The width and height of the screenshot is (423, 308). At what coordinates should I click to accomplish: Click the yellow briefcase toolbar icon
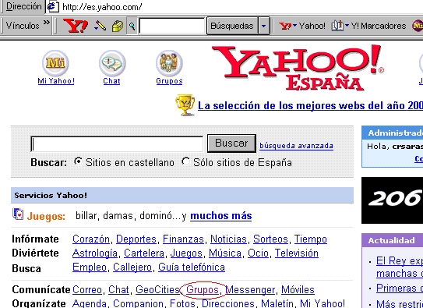[118, 27]
